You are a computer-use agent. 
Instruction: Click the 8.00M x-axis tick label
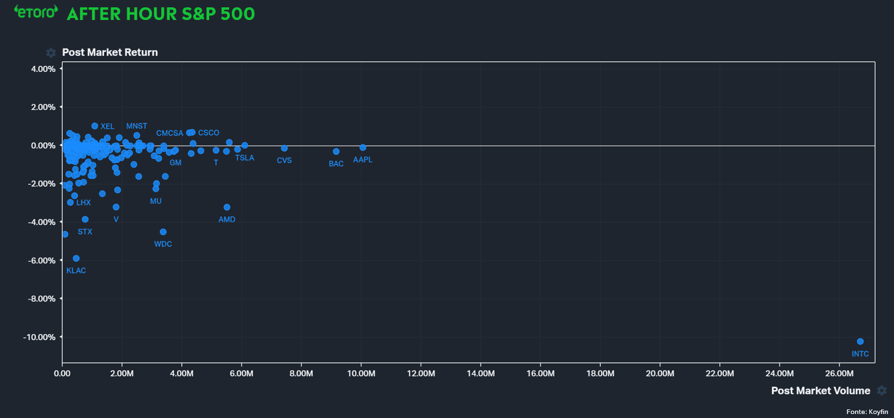pos(301,374)
